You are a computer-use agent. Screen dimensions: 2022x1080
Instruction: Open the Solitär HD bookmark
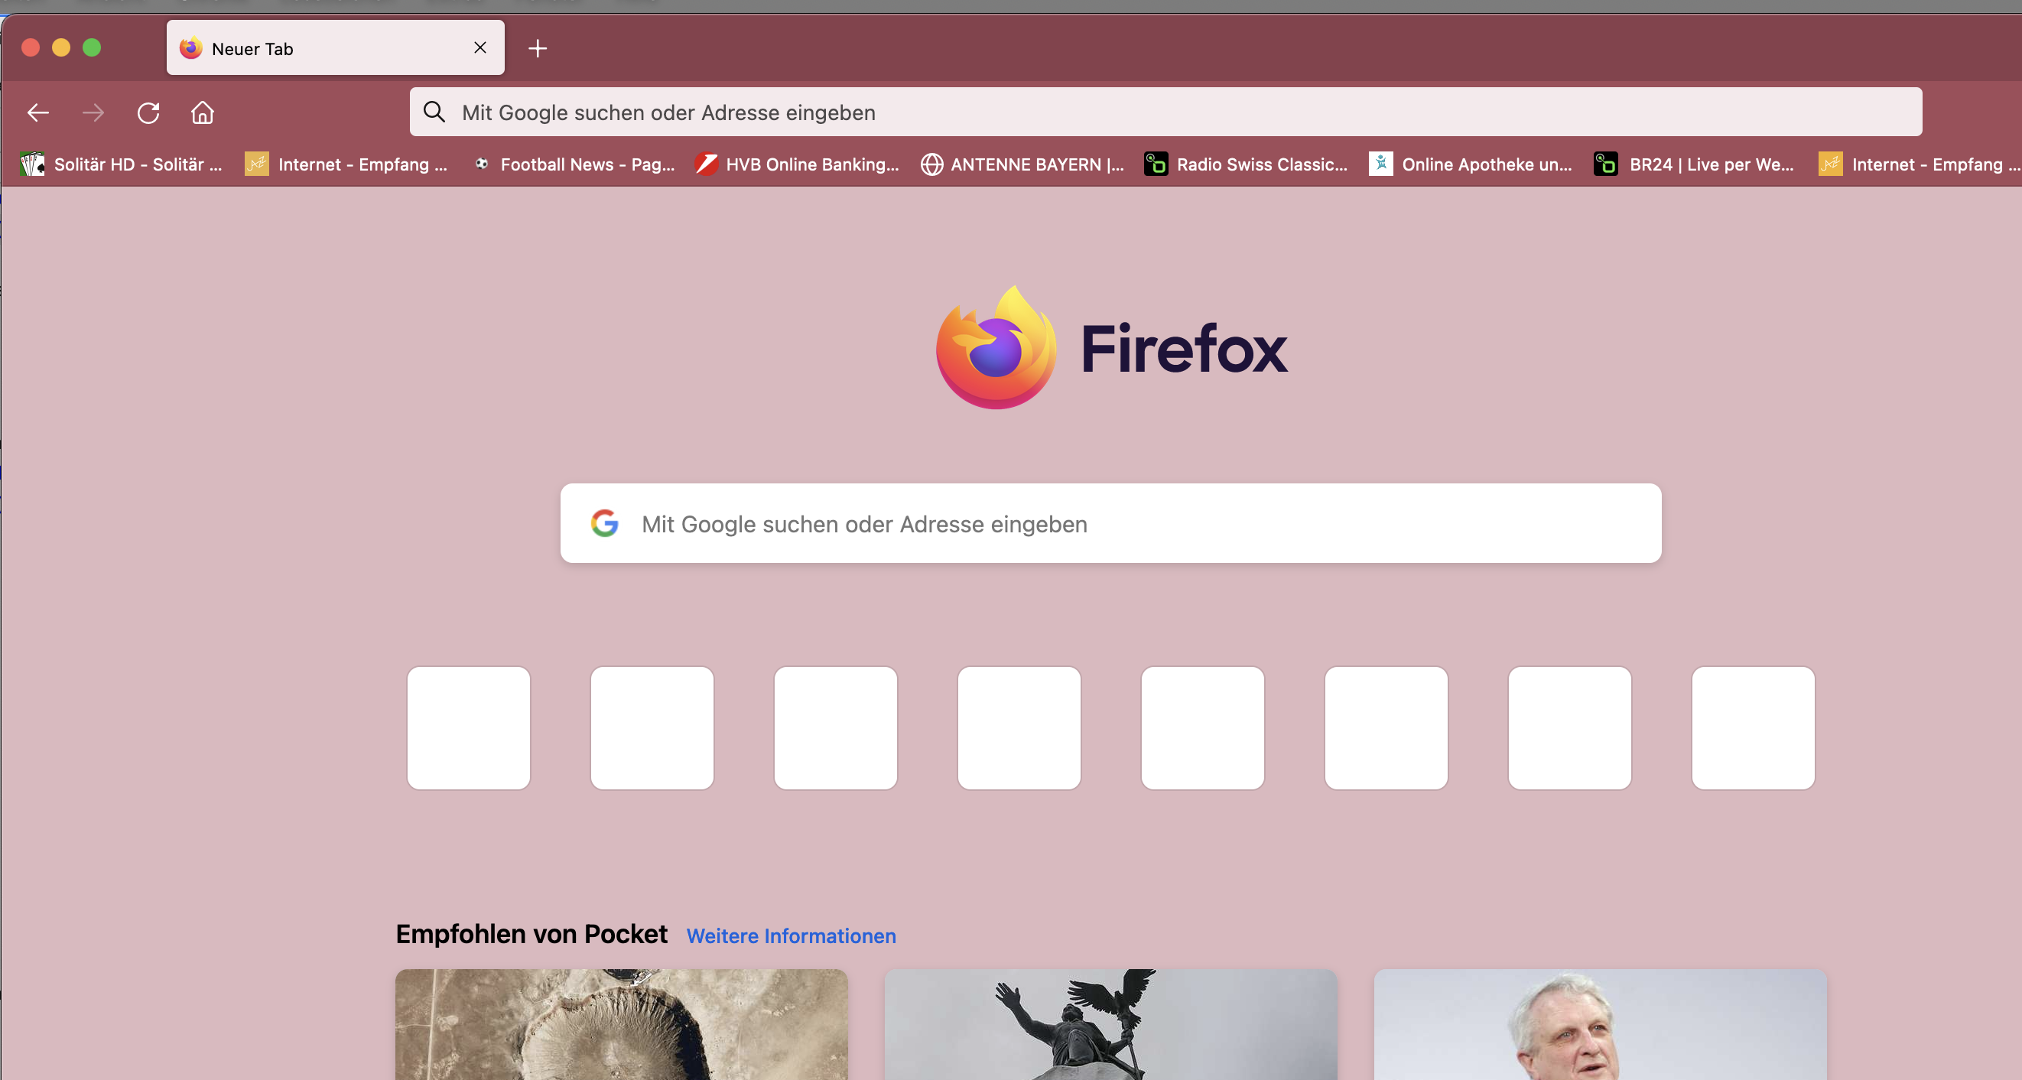point(122,164)
